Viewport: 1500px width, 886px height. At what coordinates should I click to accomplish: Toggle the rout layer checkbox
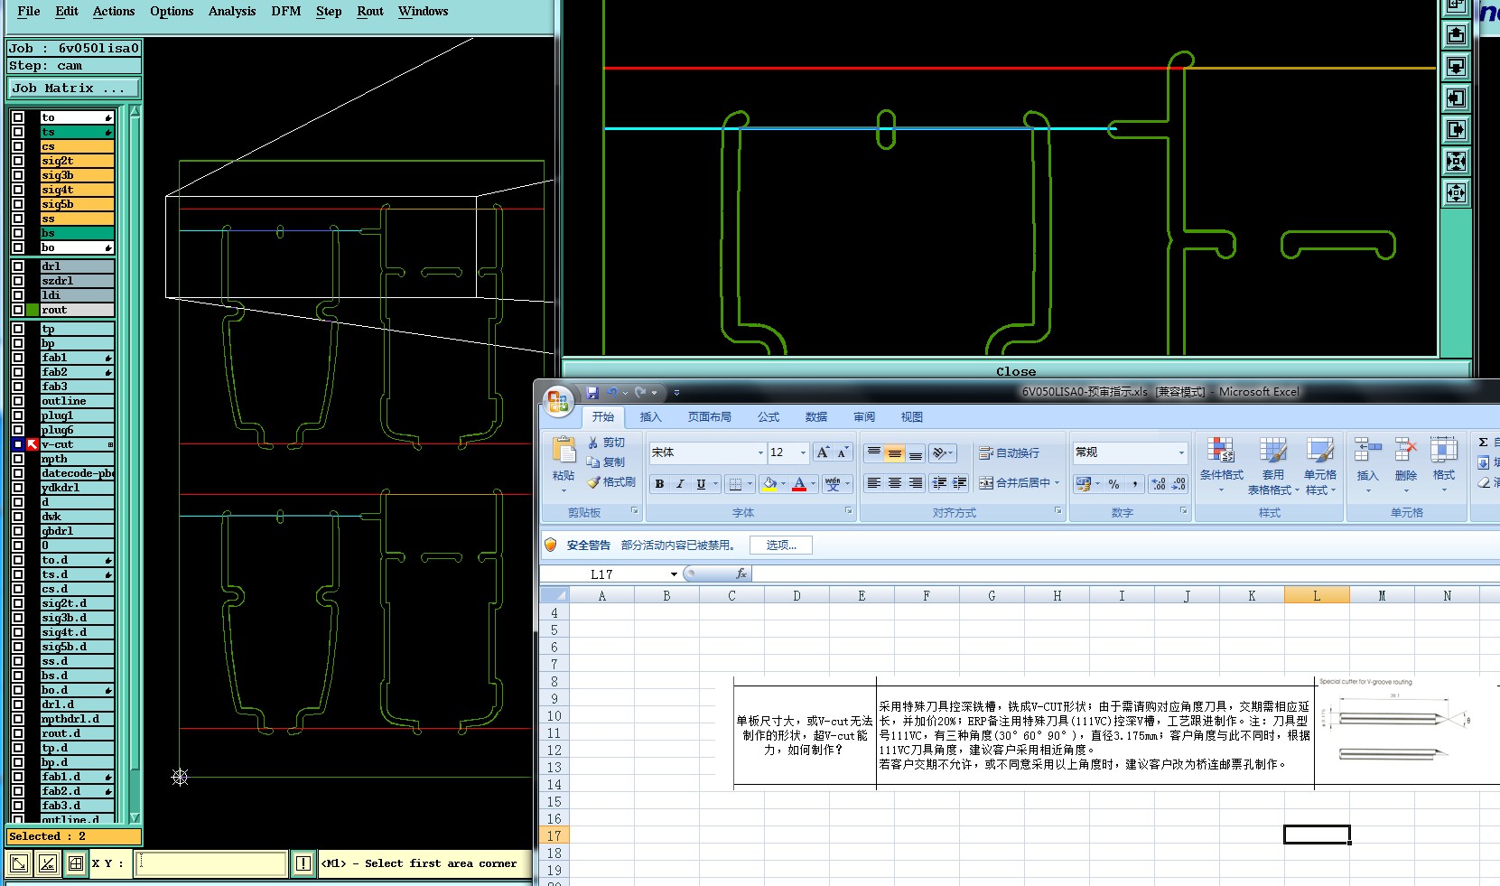(x=18, y=310)
